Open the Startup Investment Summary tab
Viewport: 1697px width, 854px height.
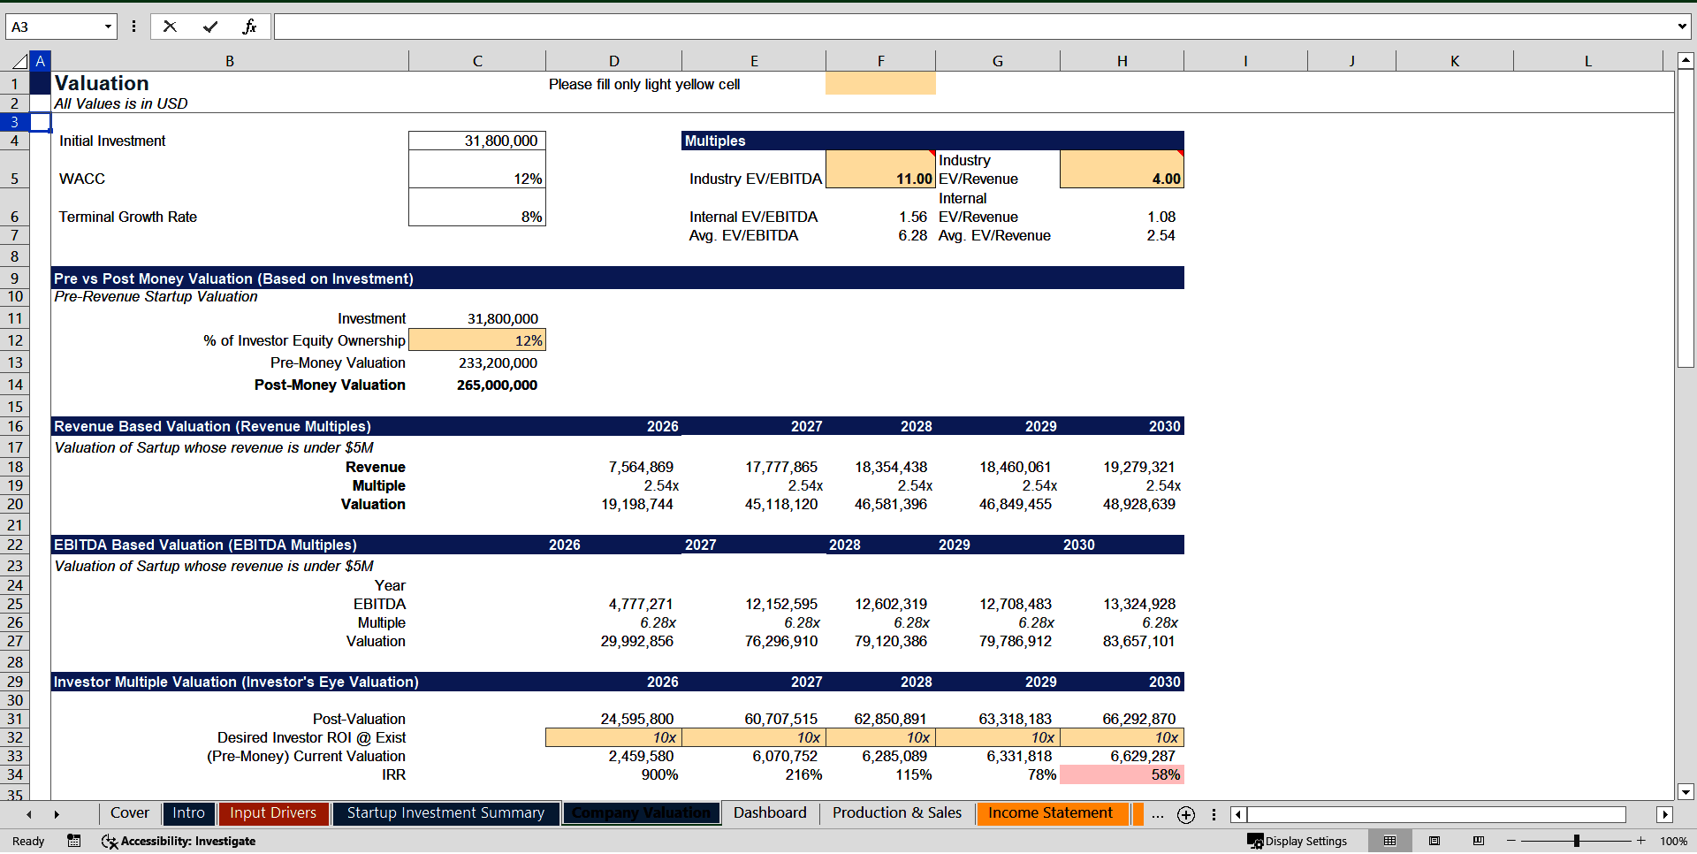coord(445,813)
